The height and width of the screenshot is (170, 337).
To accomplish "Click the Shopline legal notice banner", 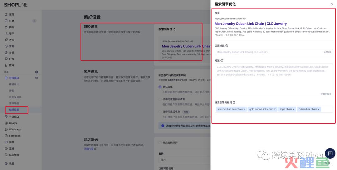I will [x=184, y=126].
